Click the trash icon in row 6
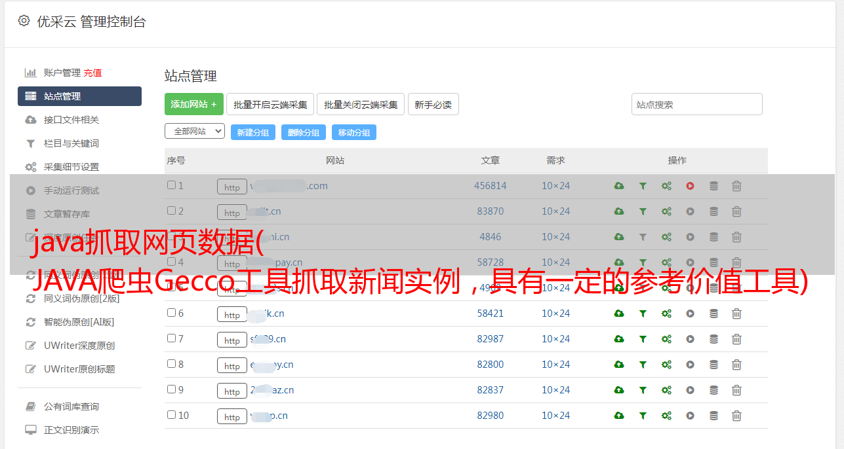This screenshot has width=844, height=449. pos(736,314)
